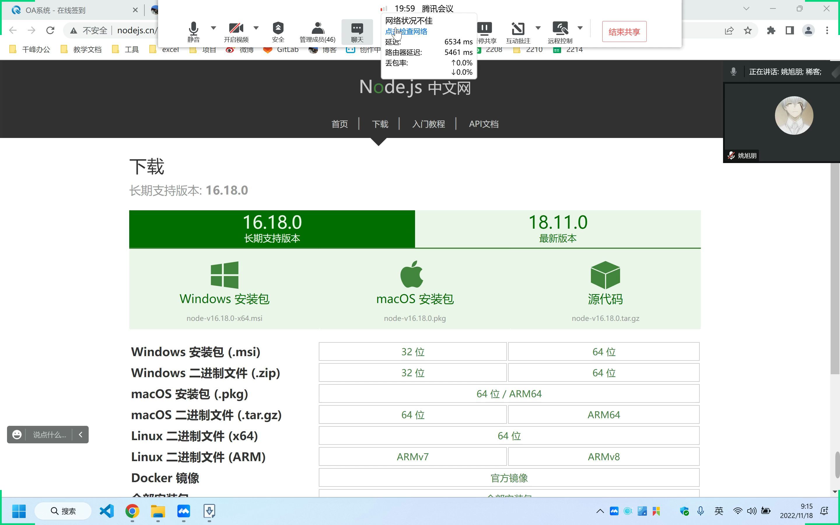Collapse the chat bubble bar arrow
This screenshot has height=525, width=840.
[80, 434]
